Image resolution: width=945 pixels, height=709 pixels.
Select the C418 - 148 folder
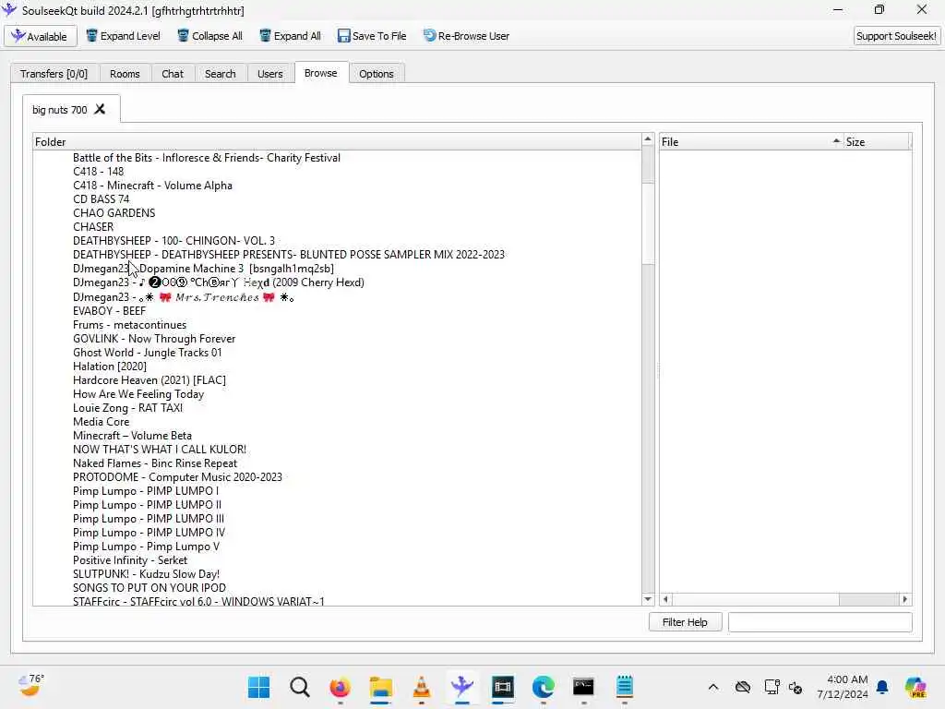(98, 171)
